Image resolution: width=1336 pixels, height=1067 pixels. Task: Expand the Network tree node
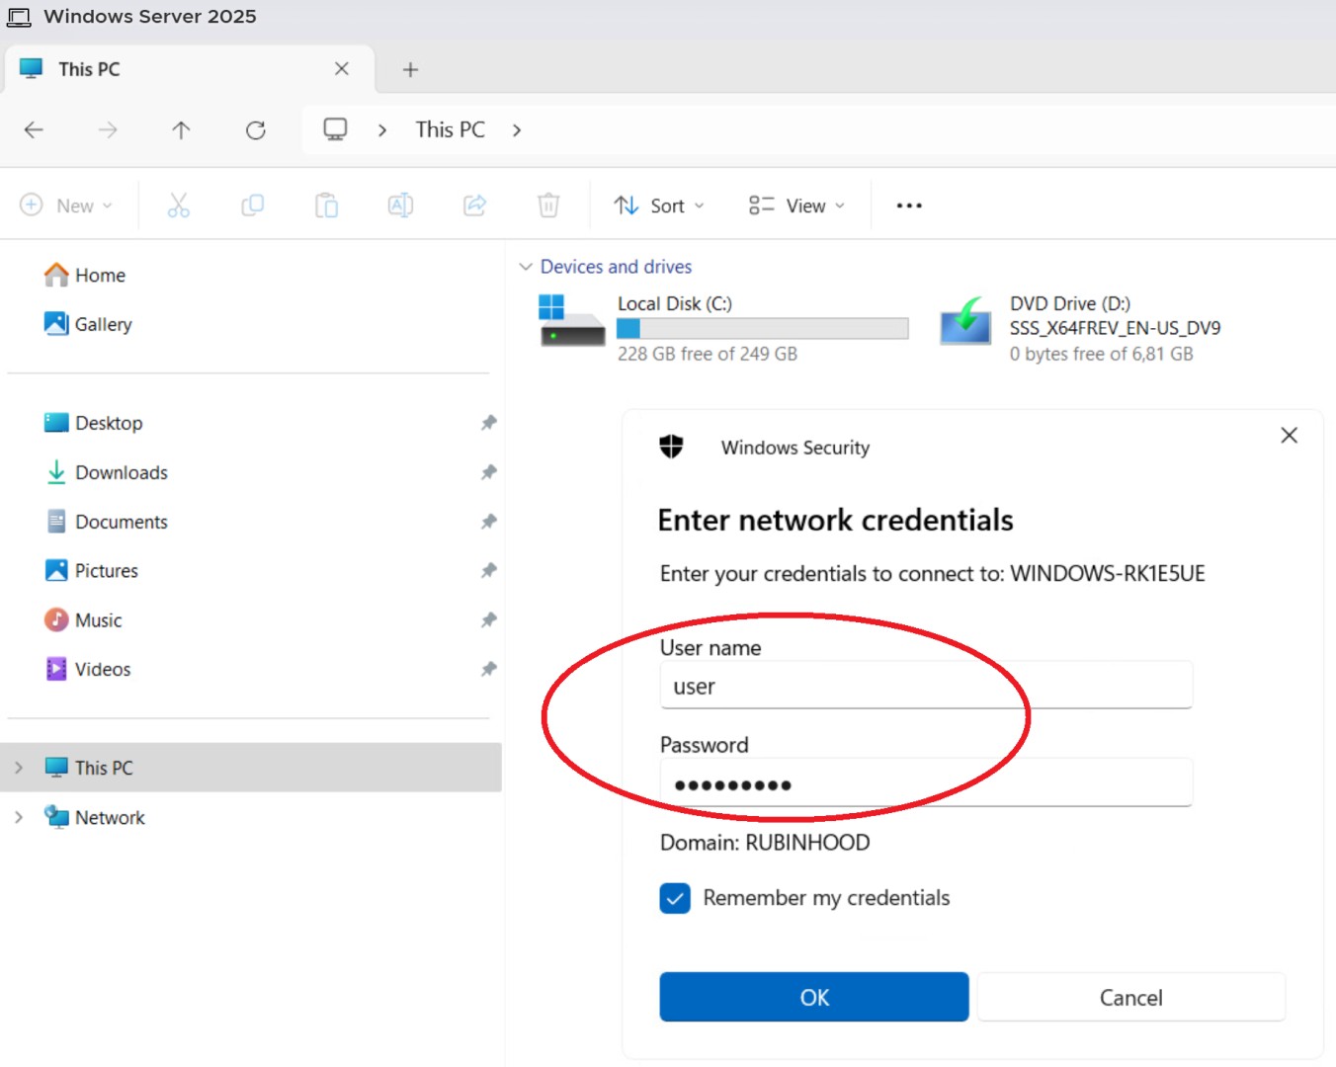click(x=19, y=817)
